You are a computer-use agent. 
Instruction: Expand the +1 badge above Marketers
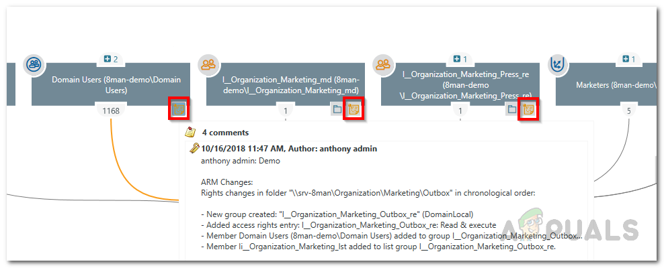[629, 60]
